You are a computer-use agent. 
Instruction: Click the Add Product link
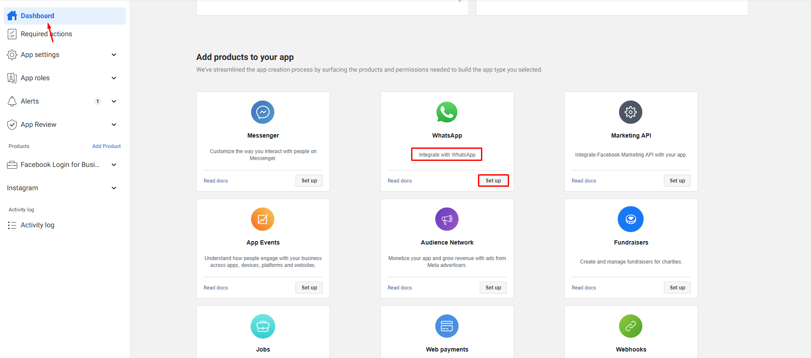[x=107, y=146]
